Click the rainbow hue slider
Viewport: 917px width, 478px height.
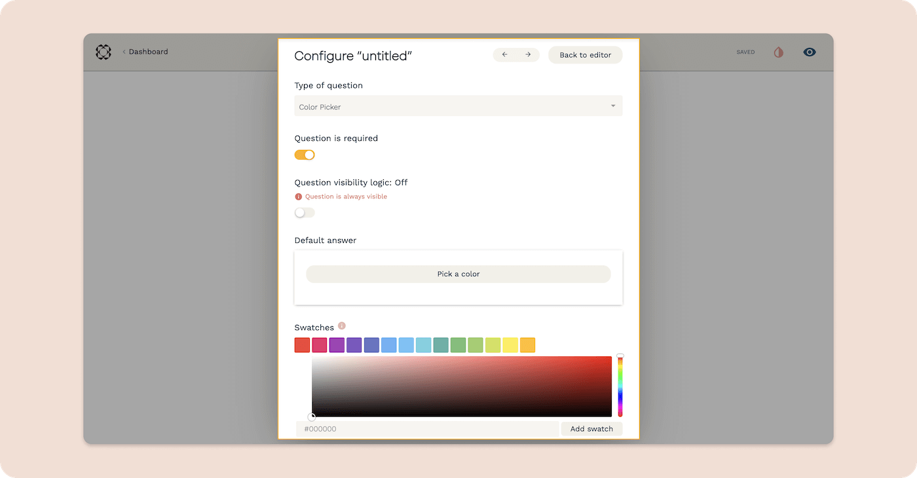pos(620,386)
